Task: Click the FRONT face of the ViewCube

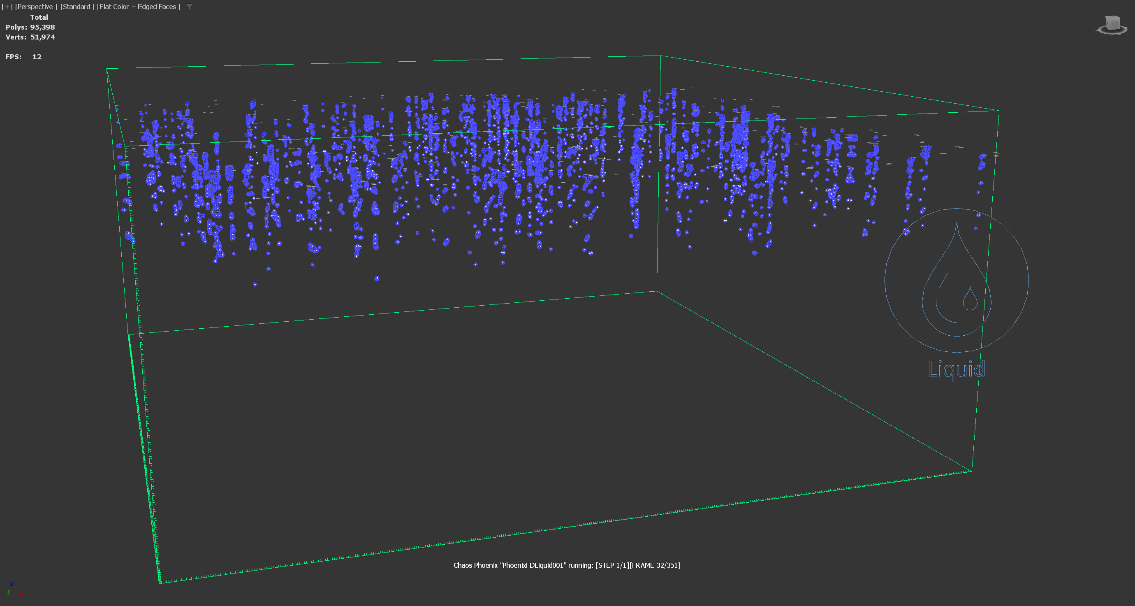Action: point(1115,25)
